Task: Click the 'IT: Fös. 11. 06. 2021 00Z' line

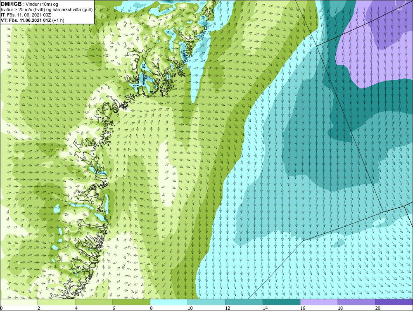Action: coord(26,15)
